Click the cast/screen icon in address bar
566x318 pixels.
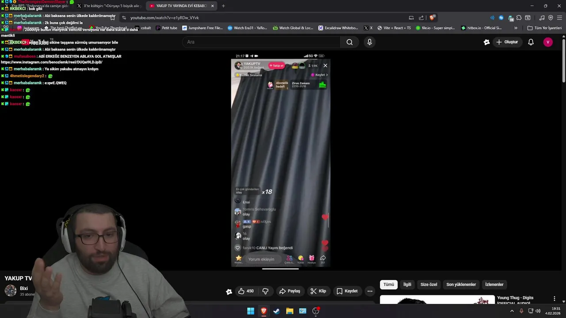coord(411,18)
